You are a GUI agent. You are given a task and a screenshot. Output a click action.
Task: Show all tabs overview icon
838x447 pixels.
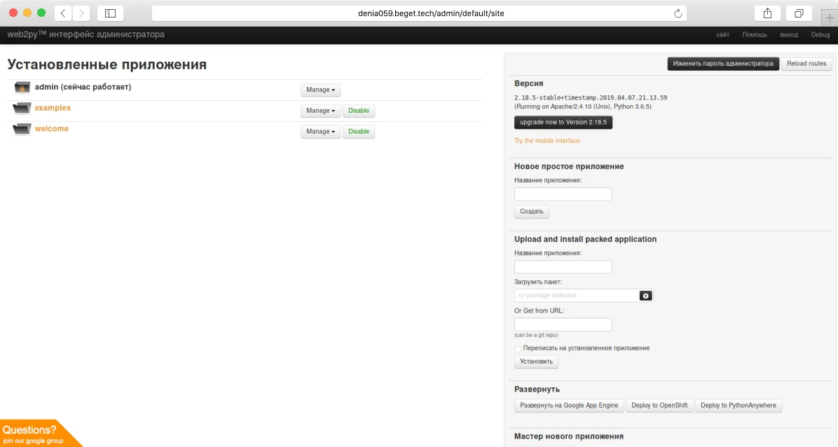click(x=799, y=13)
